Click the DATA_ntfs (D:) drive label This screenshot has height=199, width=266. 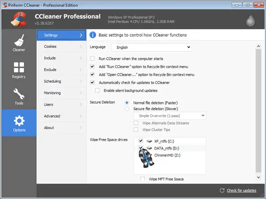click(x=167, y=148)
